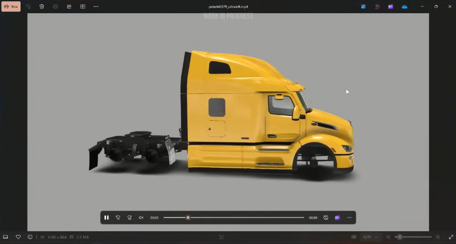Pause the video playback
This screenshot has height=244, width=456.
click(106, 218)
